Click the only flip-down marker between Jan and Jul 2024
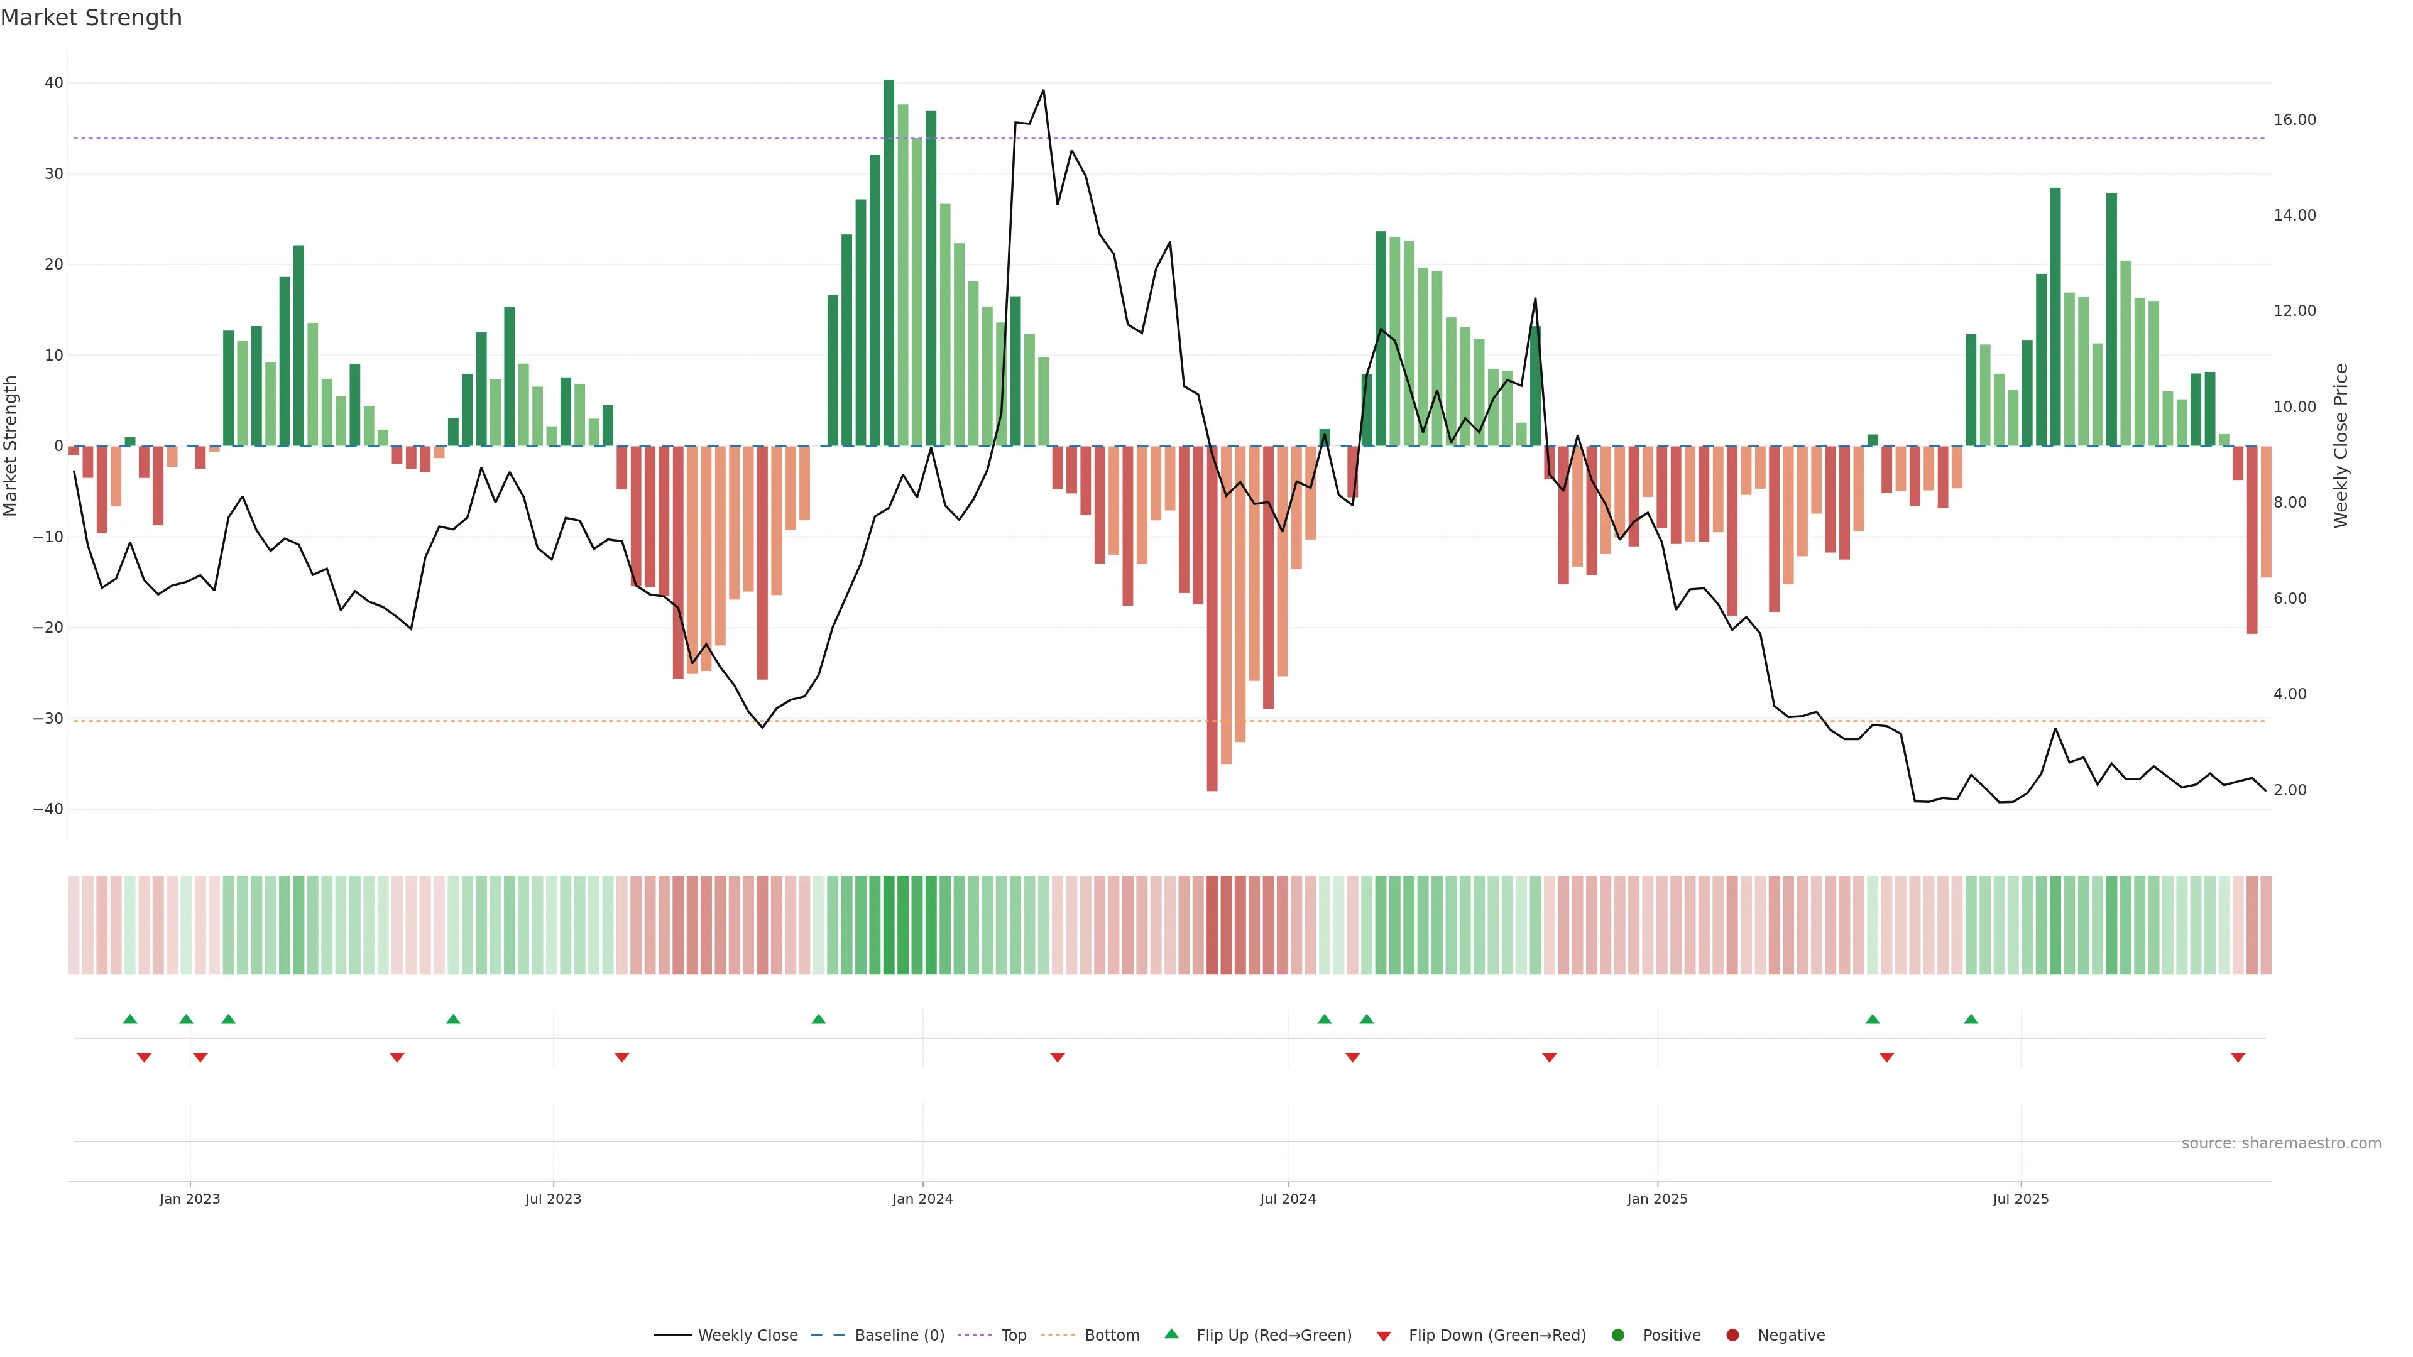This screenshot has height=1357, width=2413. pyautogui.click(x=1058, y=1057)
